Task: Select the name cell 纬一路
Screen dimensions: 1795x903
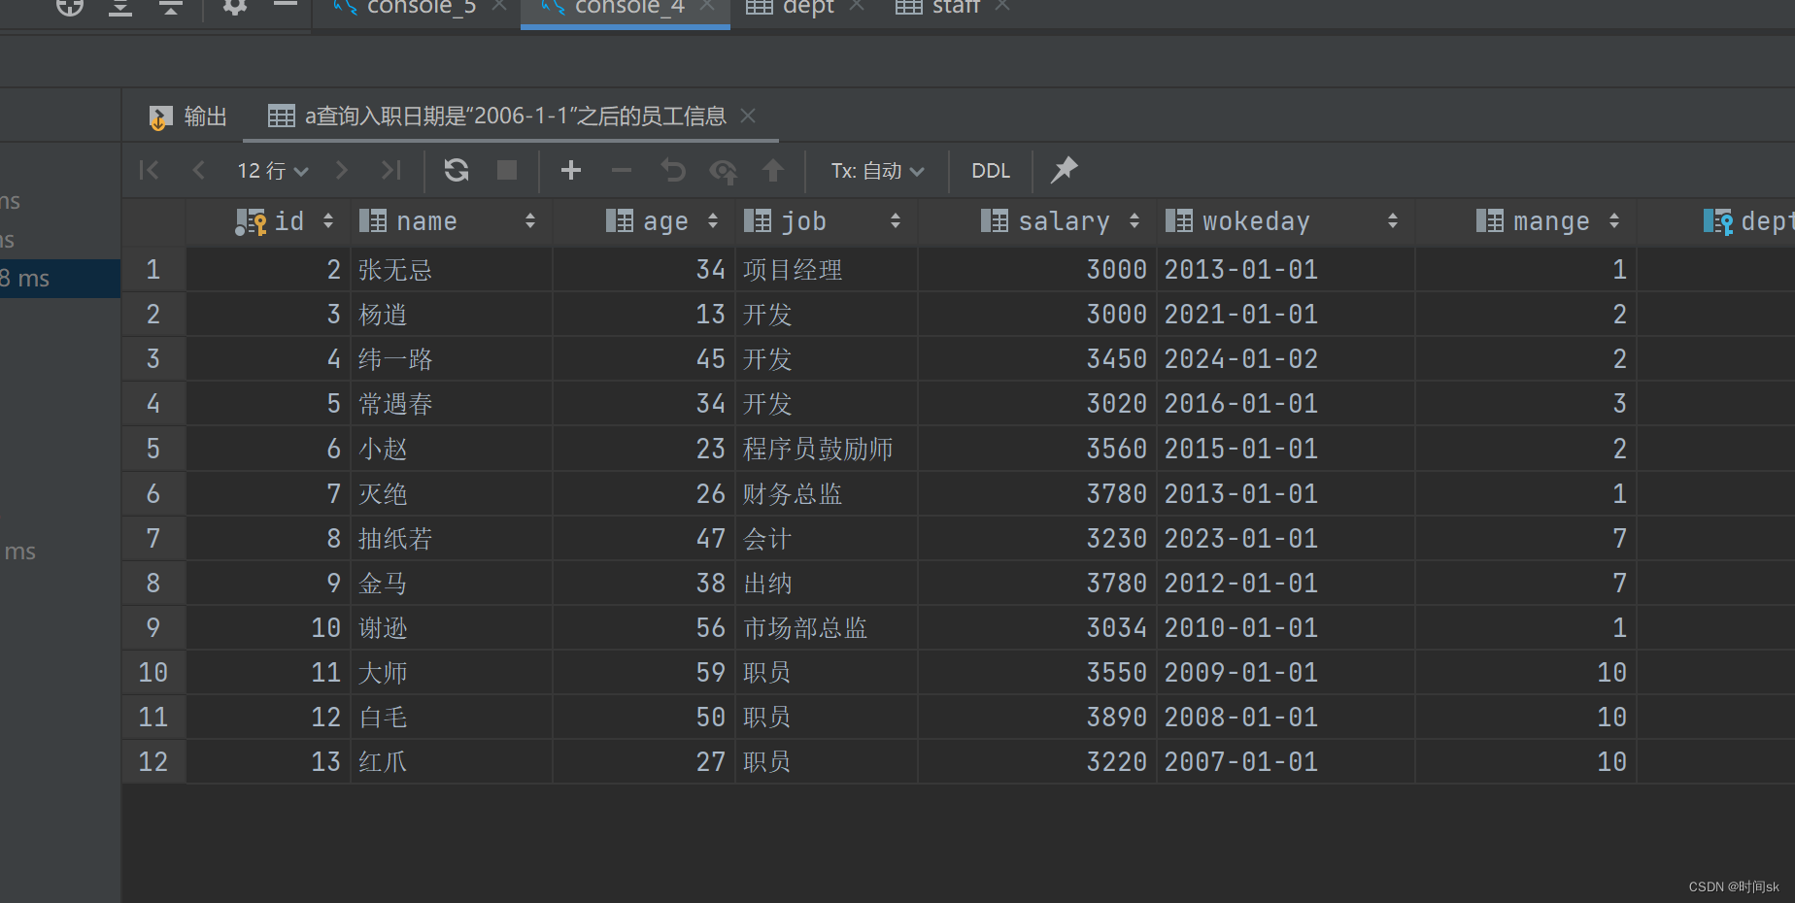Action: (x=452, y=359)
